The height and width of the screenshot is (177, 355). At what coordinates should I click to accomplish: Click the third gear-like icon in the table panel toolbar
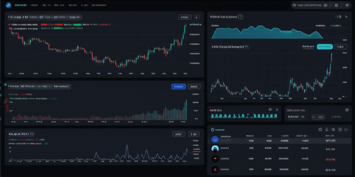(333, 130)
